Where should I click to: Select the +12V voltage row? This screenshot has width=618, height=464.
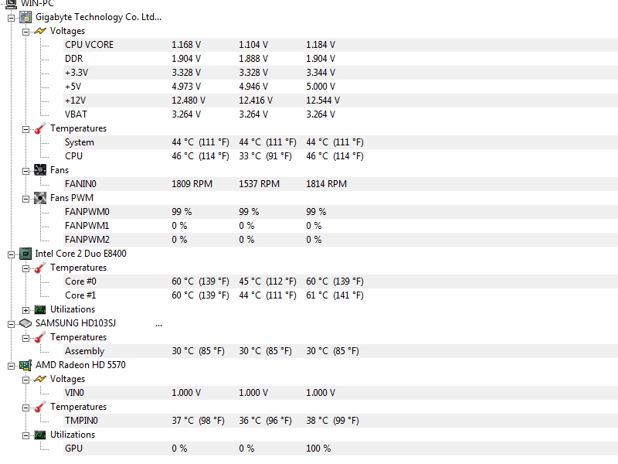75,101
